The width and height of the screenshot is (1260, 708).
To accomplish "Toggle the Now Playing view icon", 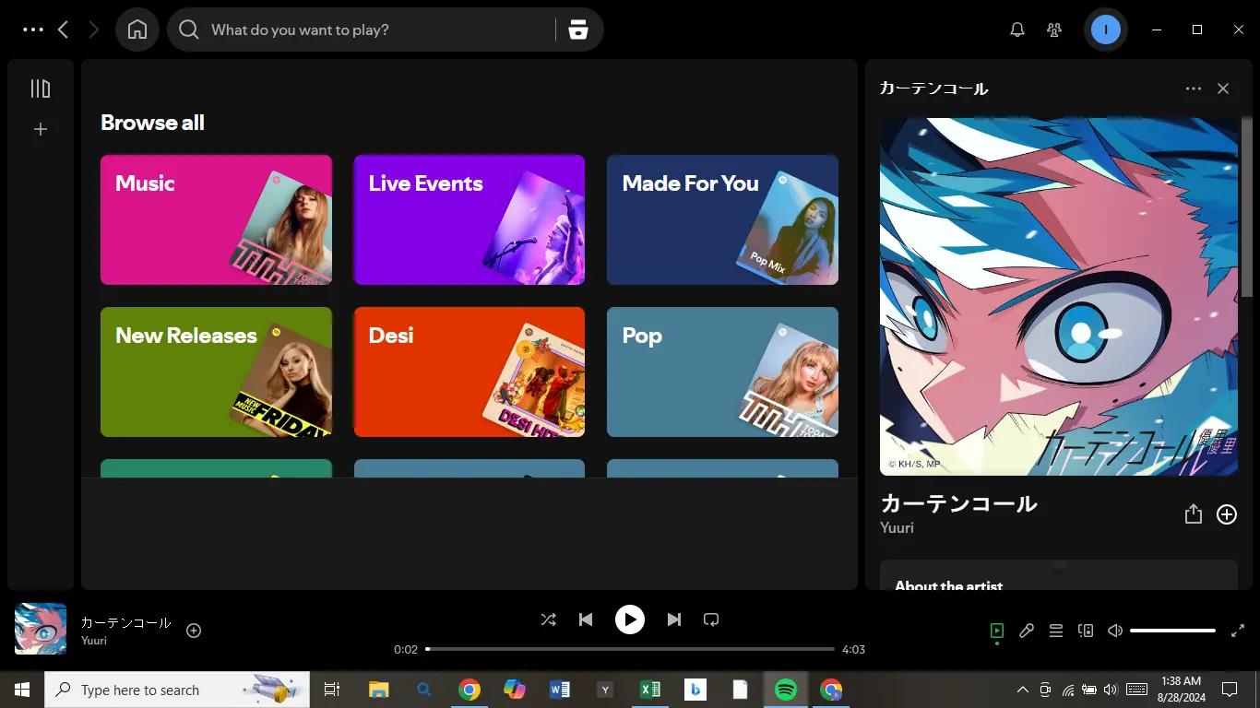I will 996,631.
